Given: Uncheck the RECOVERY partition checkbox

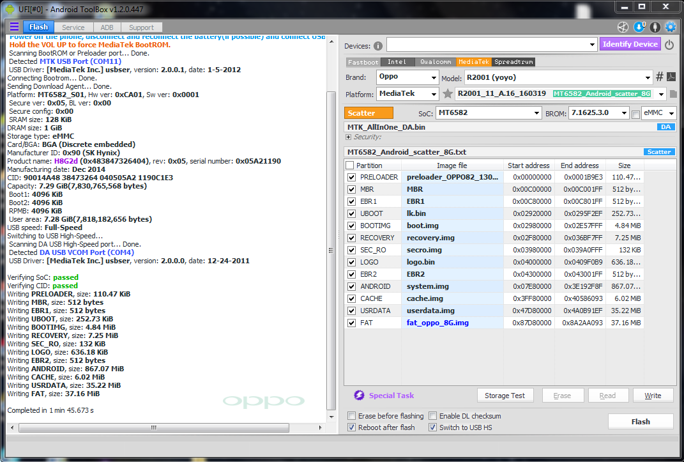Looking at the screenshot, I should [352, 238].
